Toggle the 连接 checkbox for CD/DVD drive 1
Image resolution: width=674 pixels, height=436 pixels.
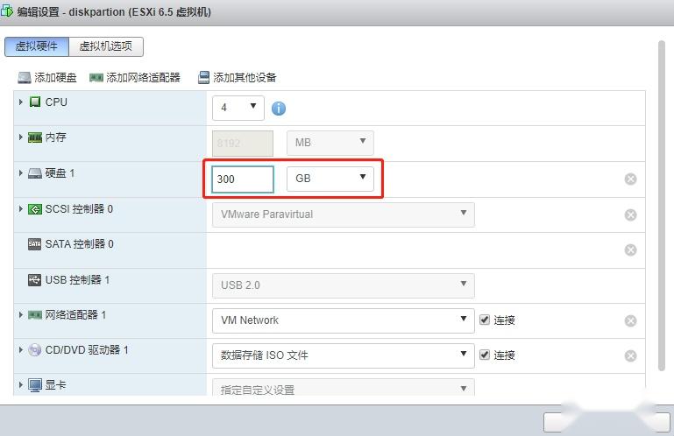pyautogui.click(x=485, y=355)
